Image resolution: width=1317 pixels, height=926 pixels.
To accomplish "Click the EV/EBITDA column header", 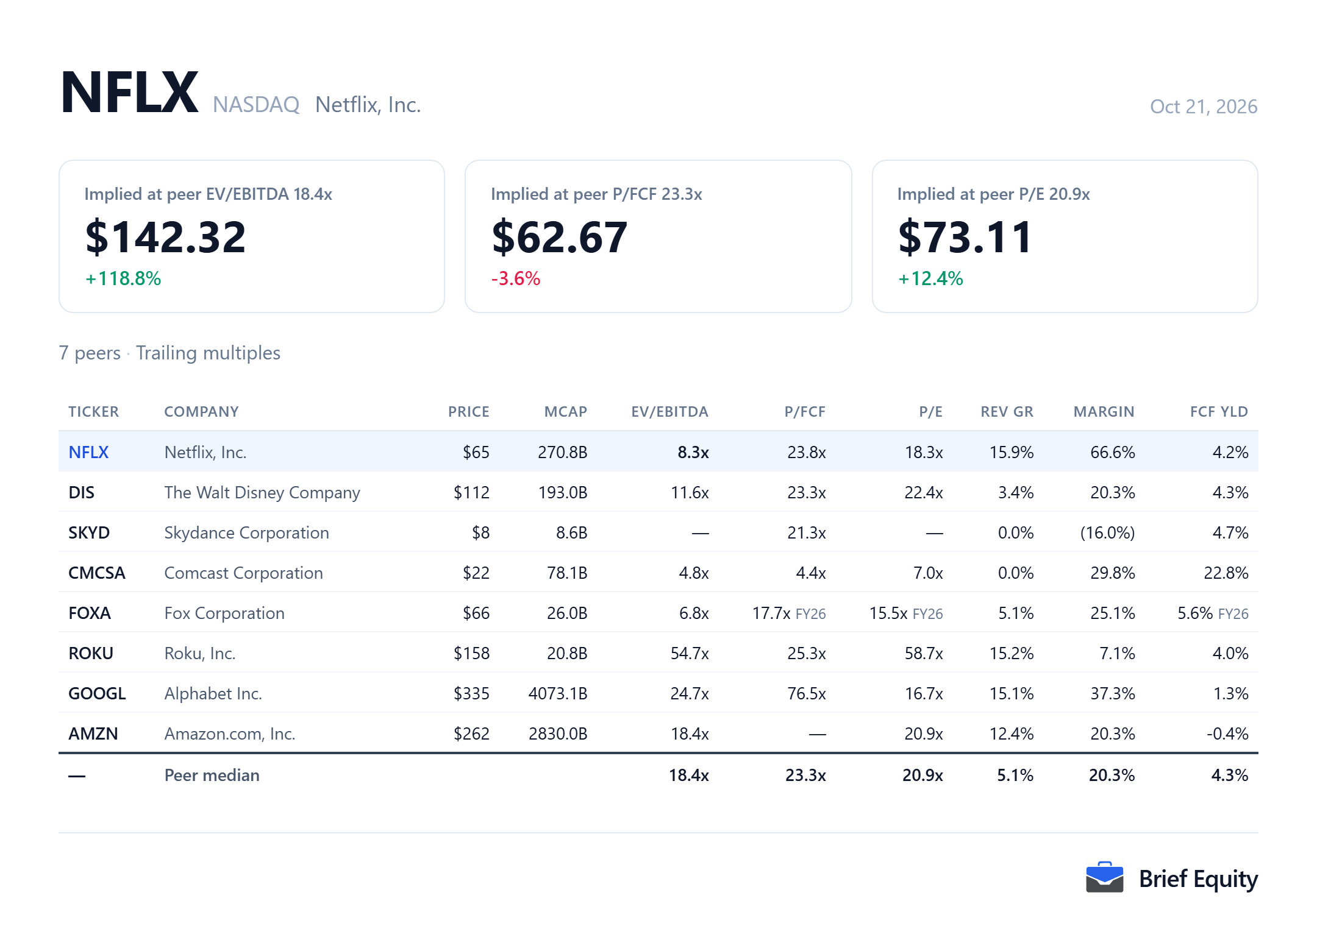I will (x=669, y=412).
